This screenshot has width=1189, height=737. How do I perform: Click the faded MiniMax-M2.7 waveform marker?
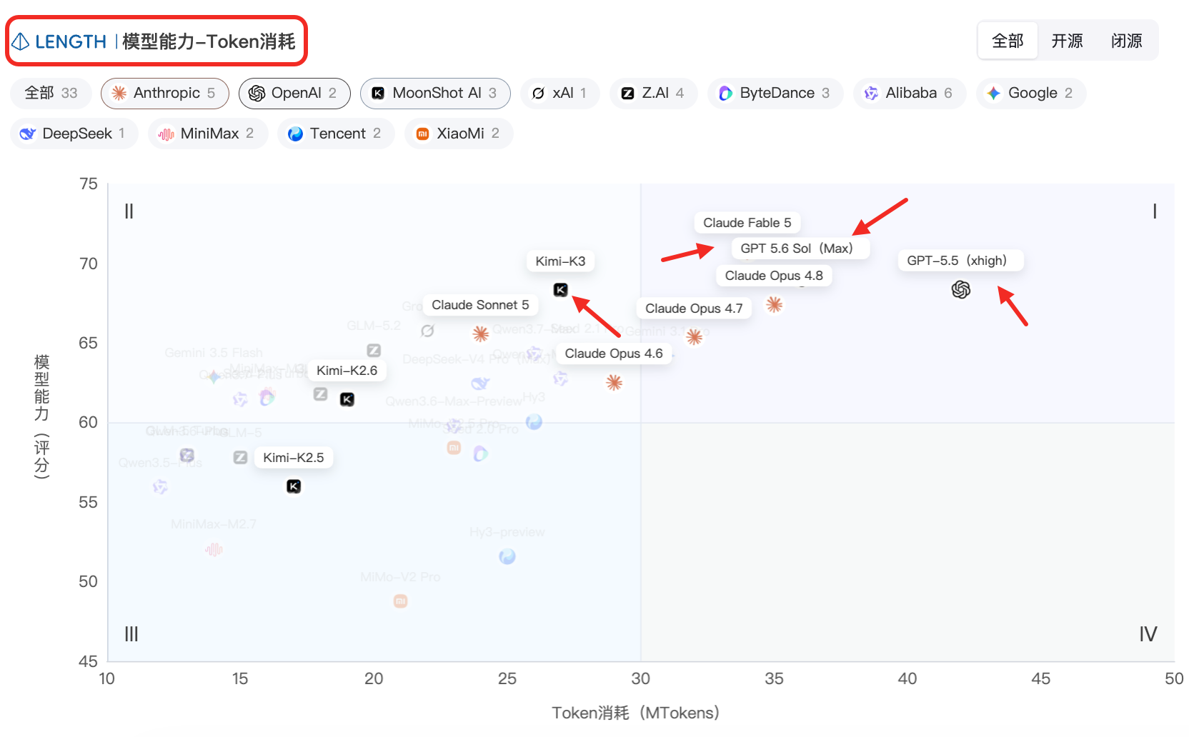click(214, 550)
